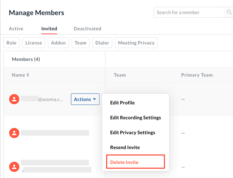233x178 pixels.
Task: Click the search magnifier icon
Action: (x=229, y=12)
